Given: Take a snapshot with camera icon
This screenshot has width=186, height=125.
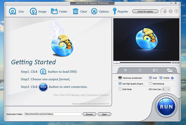Looking at the screenshot, I should [155, 71].
